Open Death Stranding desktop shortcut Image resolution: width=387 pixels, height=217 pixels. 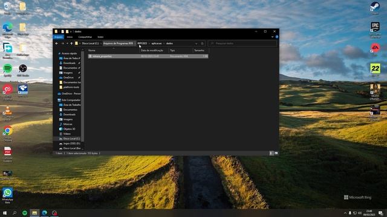coord(375,92)
